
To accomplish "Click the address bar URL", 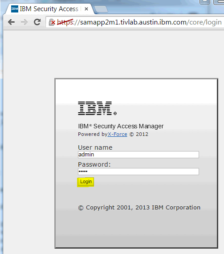I will (139, 22).
